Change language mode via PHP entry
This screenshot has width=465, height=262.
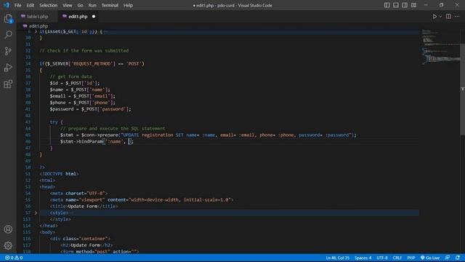coord(411,258)
